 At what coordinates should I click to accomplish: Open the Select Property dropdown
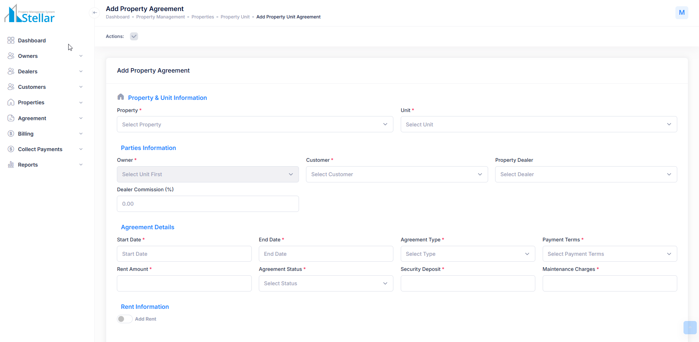point(255,125)
